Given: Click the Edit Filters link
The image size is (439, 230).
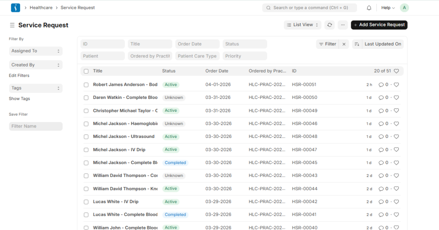Looking at the screenshot, I should click(x=19, y=75).
